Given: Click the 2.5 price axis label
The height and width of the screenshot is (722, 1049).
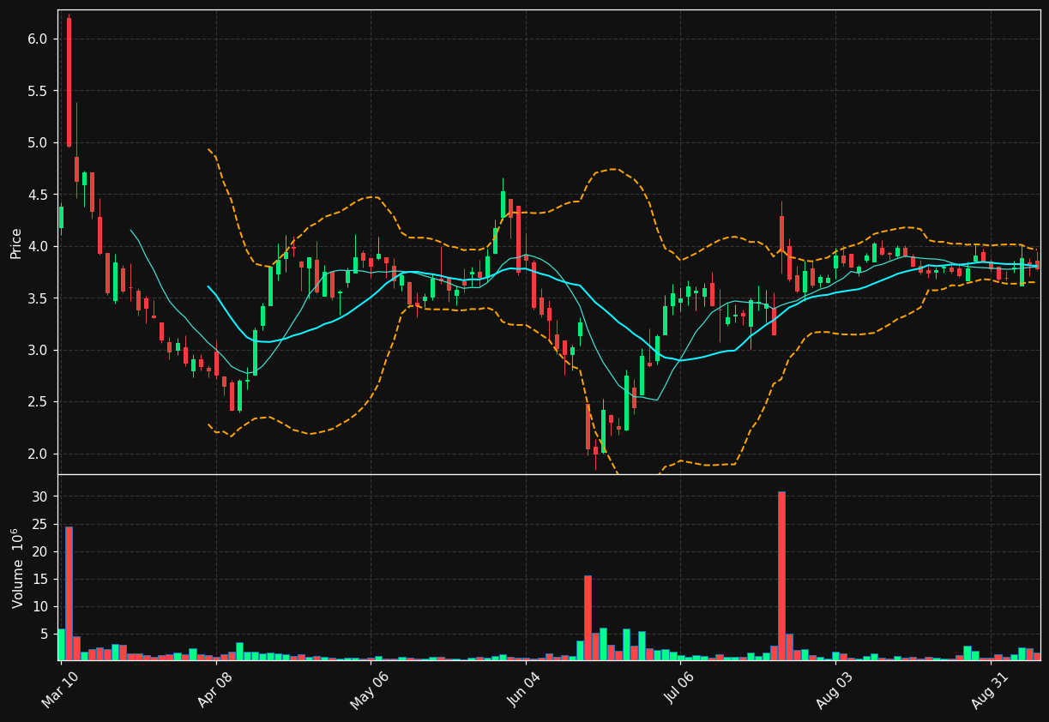Looking at the screenshot, I should [x=37, y=402].
